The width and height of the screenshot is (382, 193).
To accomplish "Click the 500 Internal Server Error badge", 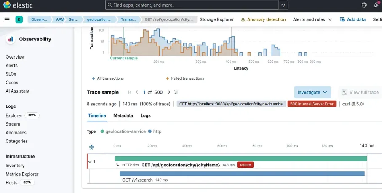I will click(312, 104).
